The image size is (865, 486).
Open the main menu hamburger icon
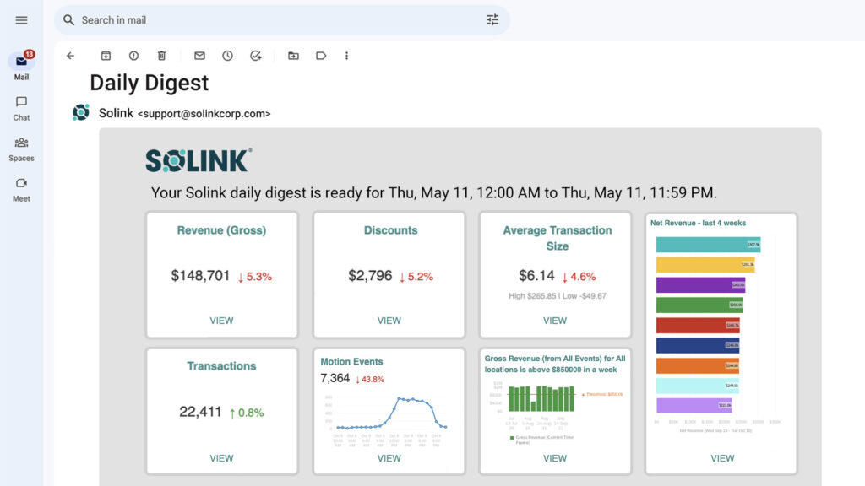pos(21,20)
